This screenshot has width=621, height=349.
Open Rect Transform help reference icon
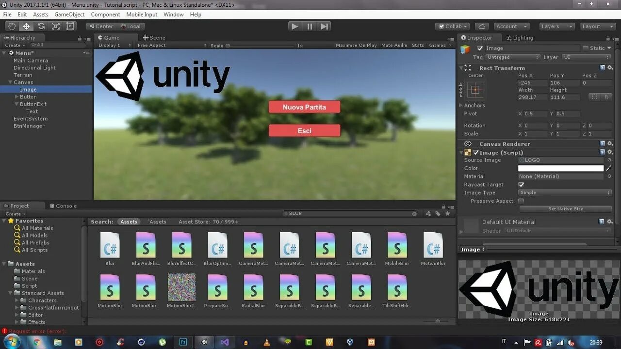(603, 68)
